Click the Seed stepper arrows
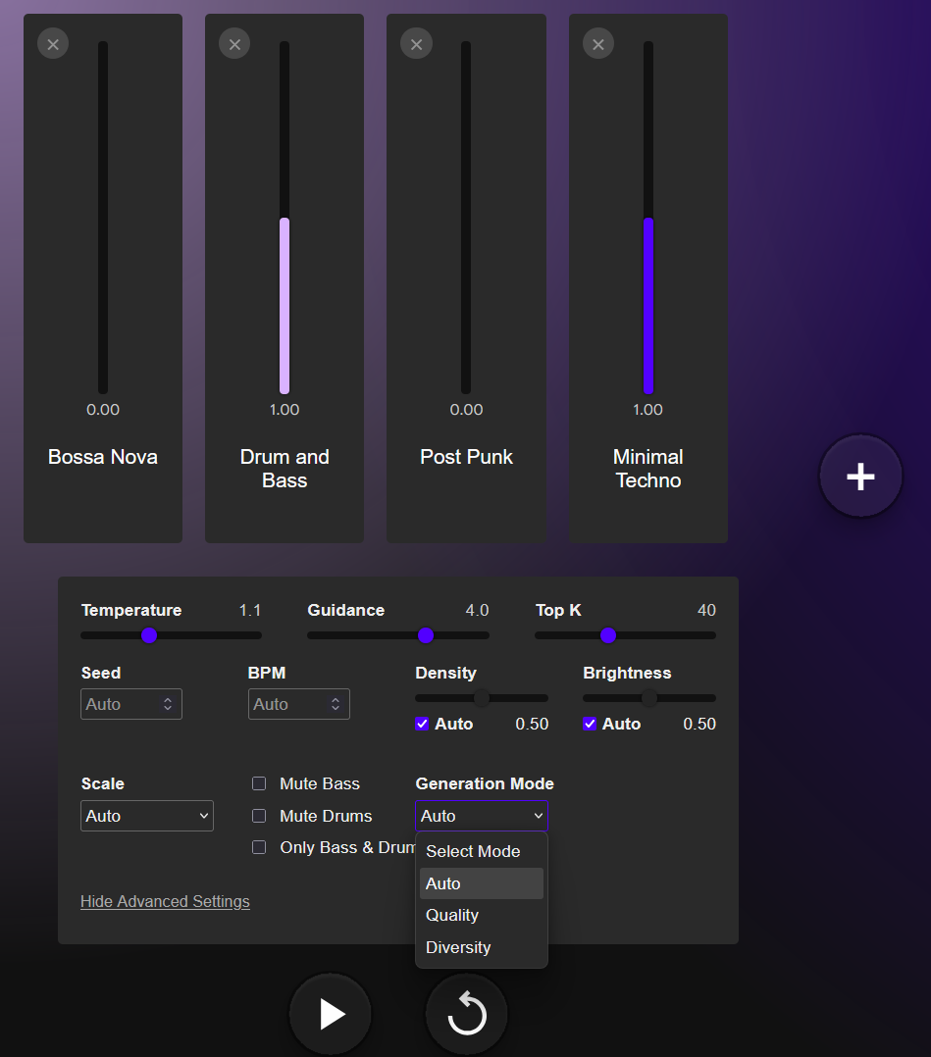 pos(168,704)
